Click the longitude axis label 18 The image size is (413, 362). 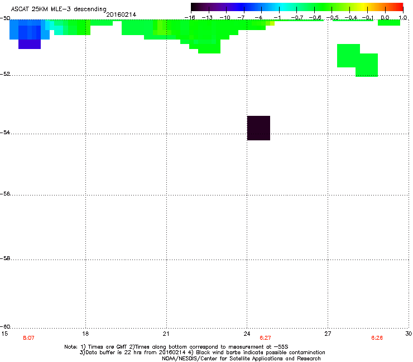(x=85, y=334)
